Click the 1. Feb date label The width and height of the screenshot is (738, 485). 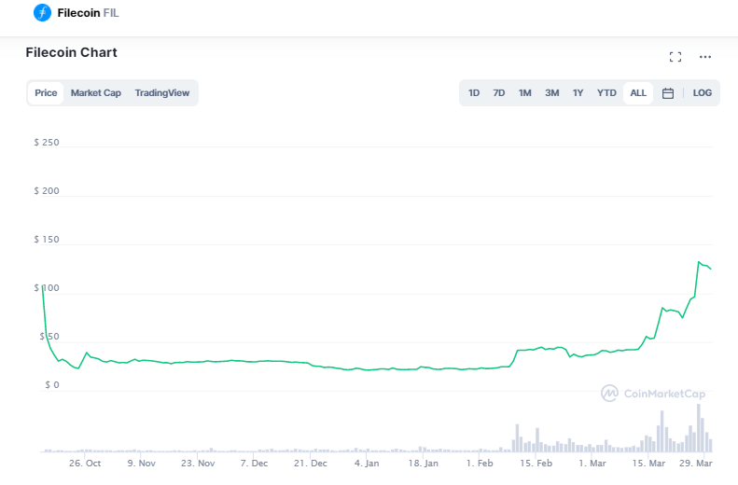click(x=480, y=463)
